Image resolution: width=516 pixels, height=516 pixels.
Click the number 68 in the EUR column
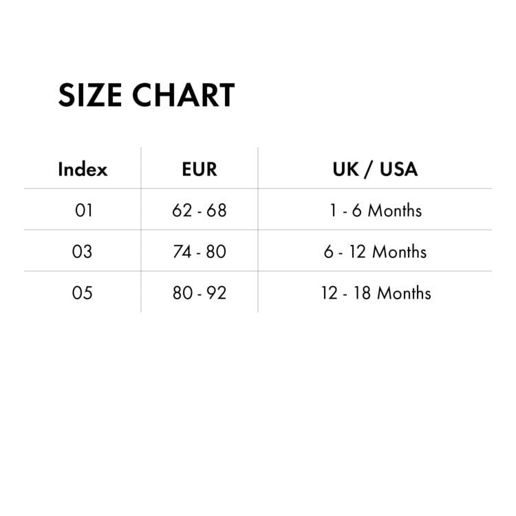pyautogui.click(x=216, y=211)
